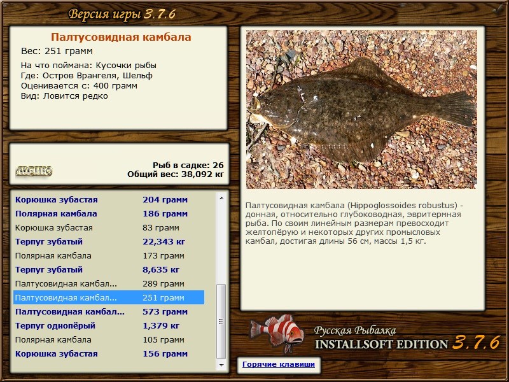Open the Горячие клавиши link
Viewport: 509px width, 382px height.
click(279, 364)
